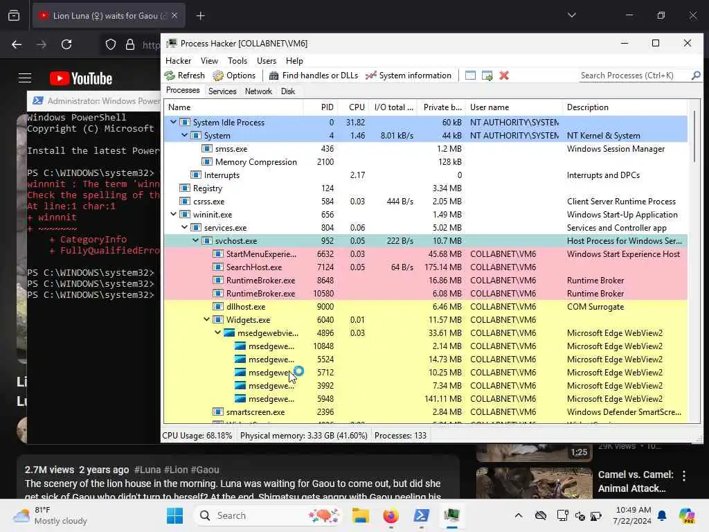Click msedgewebview icon for PID 10848
The height and width of the screenshot is (532, 709).
click(240, 346)
